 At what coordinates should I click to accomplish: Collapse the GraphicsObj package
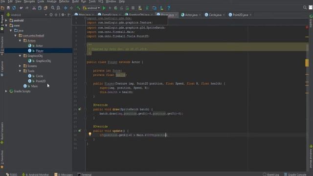pos(20,56)
